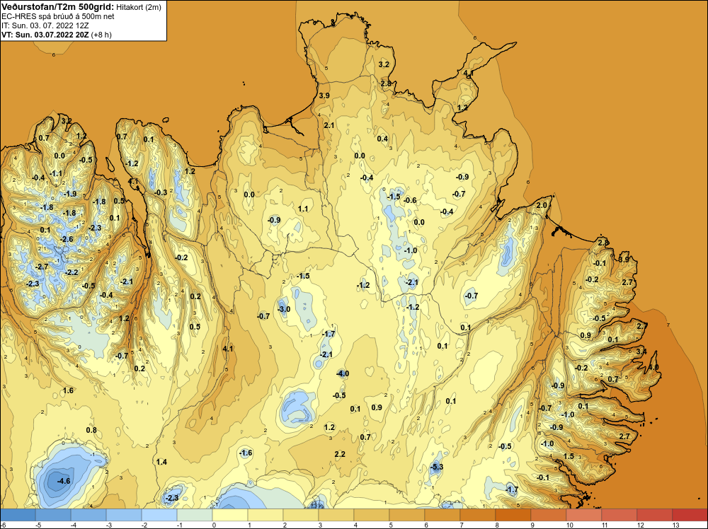
Task: Click the -2.6 temperature value
Action: pos(67,239)
